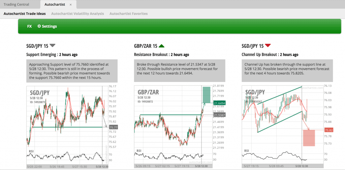Screen dimensions: 345x170
Task: Click 'Channel Up Breakout : 2 hours ago' text
Action: [270, 55]
